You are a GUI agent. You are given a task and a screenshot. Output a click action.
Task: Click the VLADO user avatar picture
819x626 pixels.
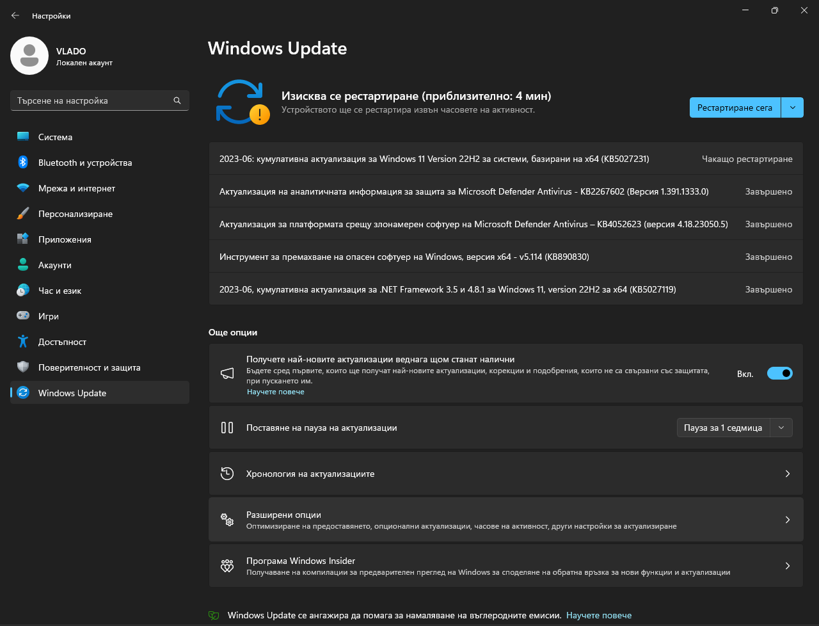29,56
